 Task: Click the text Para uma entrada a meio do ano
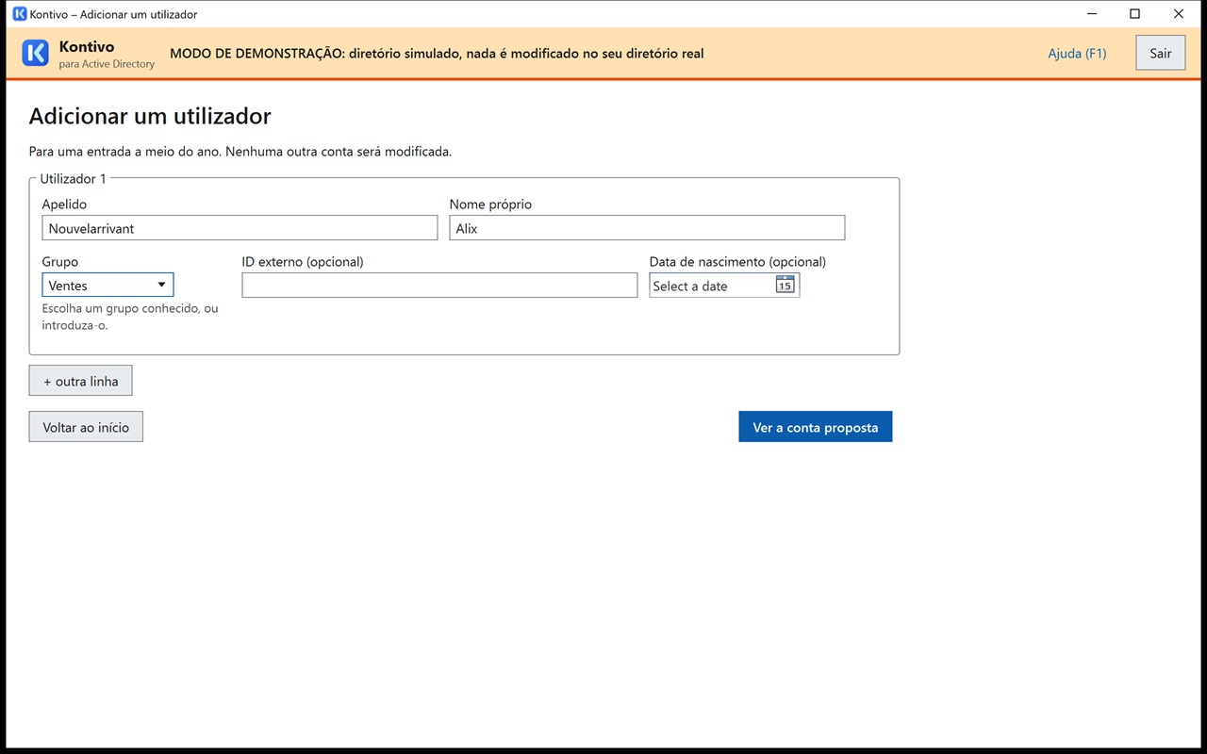tap(240, 151)
